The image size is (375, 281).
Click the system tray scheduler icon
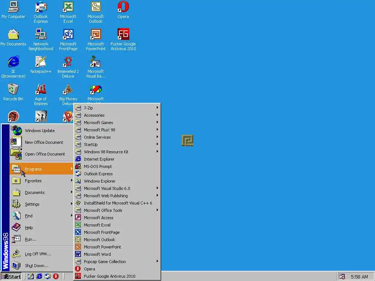[x=342, y=277]
